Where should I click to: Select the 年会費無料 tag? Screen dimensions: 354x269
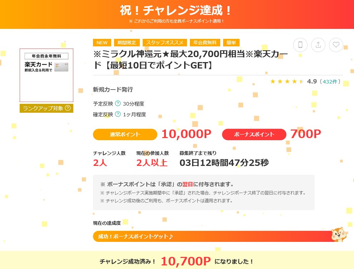[x=205, y=42]
